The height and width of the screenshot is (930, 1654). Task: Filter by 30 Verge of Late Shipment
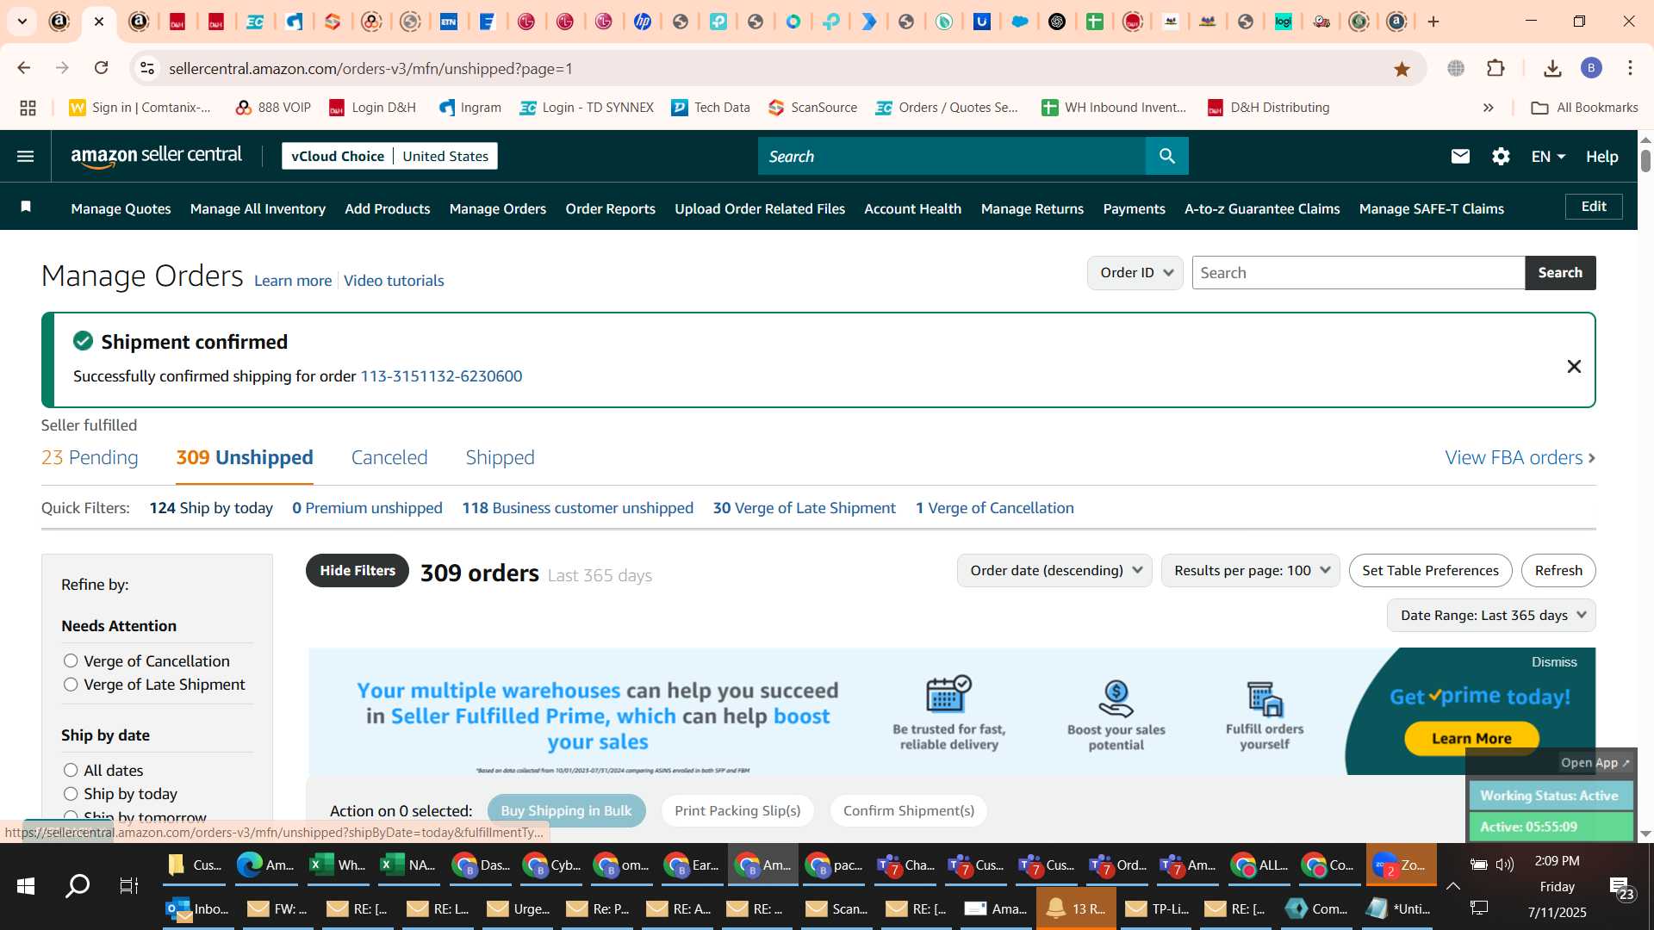tap(805, 508)
